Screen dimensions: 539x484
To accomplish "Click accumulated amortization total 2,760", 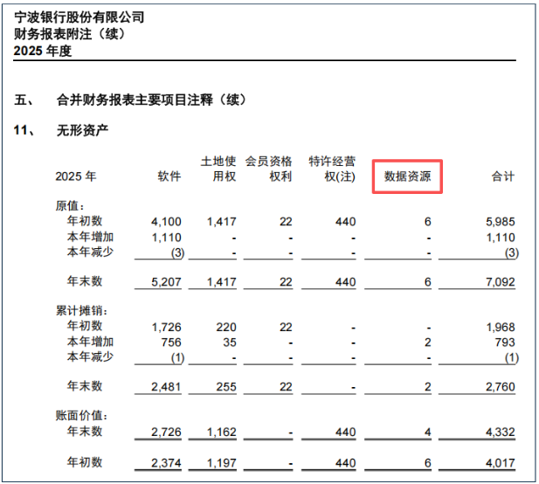I will 501,387.
